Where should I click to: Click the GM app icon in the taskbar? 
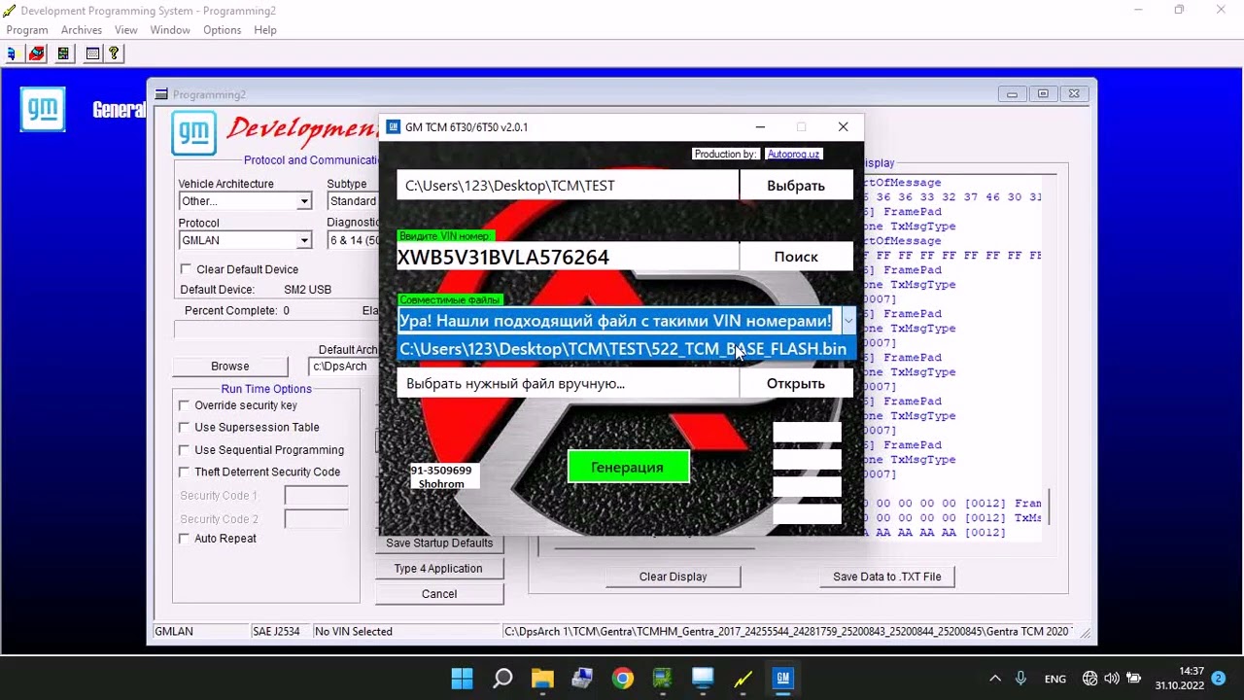782,679
